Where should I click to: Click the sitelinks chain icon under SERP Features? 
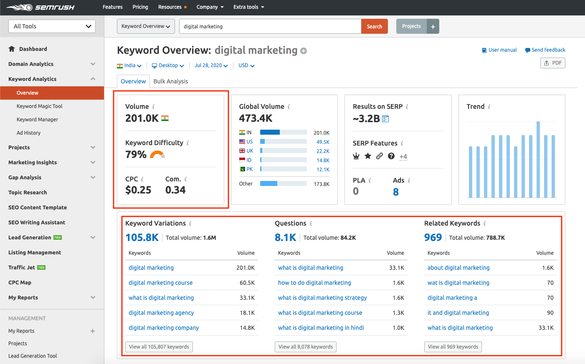coord(379,156)
